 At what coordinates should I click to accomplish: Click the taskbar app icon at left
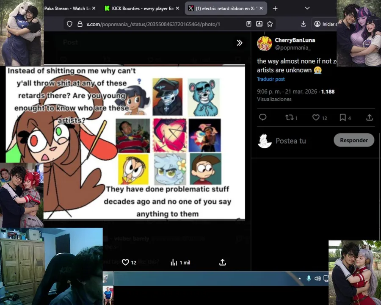point(108,278)
